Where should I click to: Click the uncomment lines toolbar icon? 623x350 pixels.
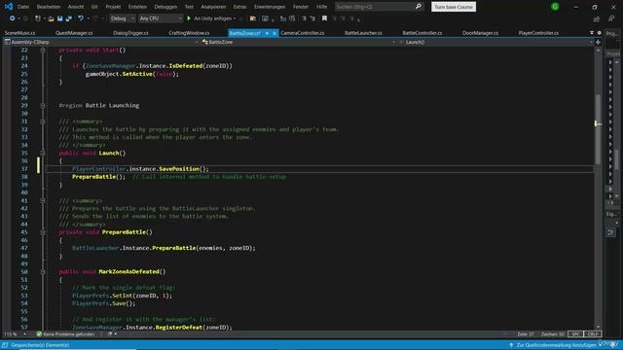[312, 18]
